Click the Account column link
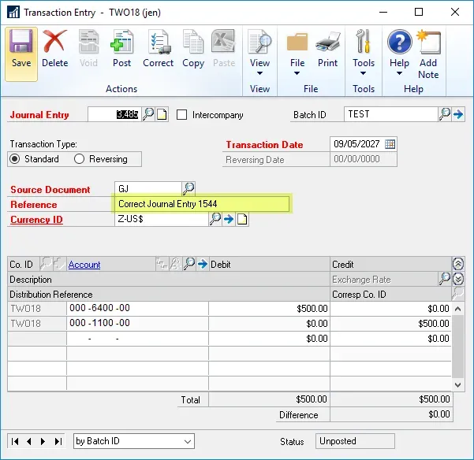Image resolution: width=474 pixels, height=460 pixels. pos(84,265)
